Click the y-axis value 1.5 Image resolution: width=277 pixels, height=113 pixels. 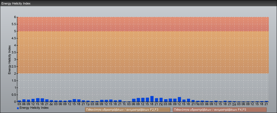tap(14, 81)
